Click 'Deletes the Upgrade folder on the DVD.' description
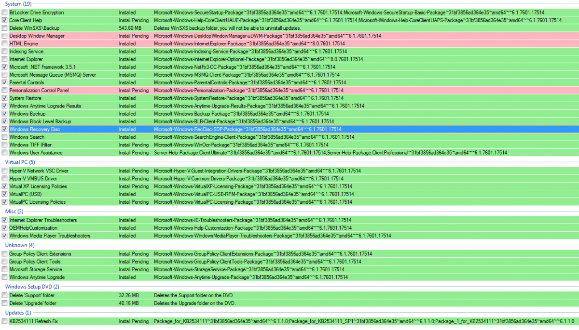Viewport: 579px width, 330px height. click(195, 304)
